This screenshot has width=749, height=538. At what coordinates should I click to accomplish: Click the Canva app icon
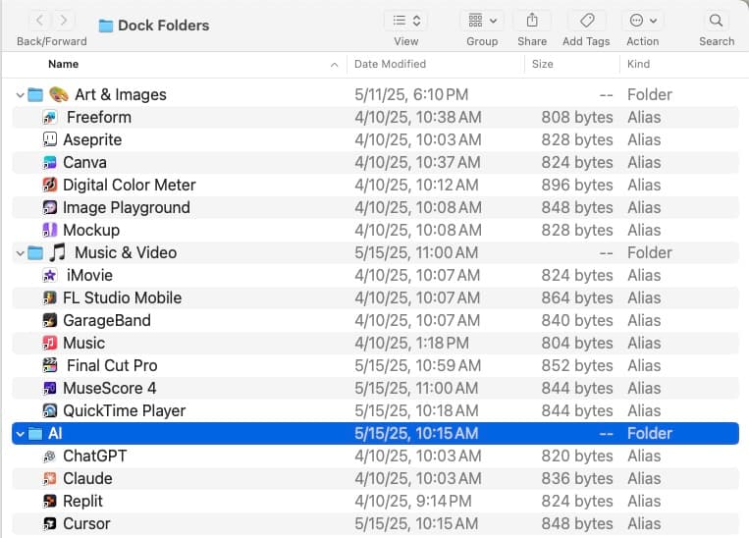pyautogui.click(x=50, y=162)
